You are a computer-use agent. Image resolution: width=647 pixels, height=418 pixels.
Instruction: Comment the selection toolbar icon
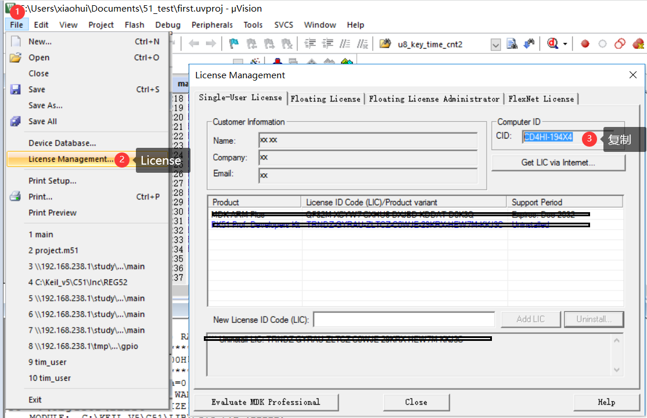[345, 43]
